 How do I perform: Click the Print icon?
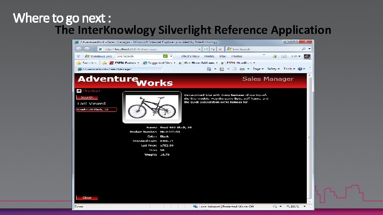pos(242,69)
